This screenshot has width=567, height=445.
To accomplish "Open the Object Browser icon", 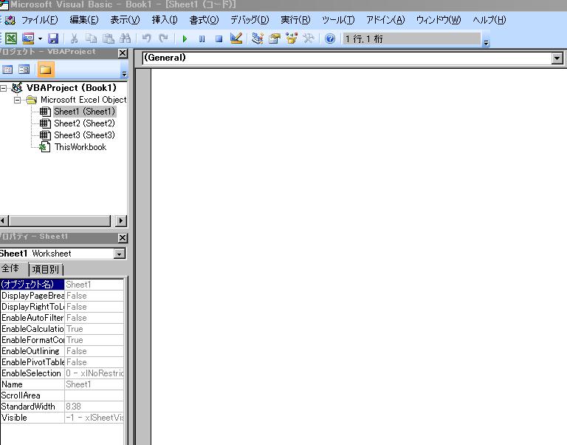I will [x=292, y=38].
